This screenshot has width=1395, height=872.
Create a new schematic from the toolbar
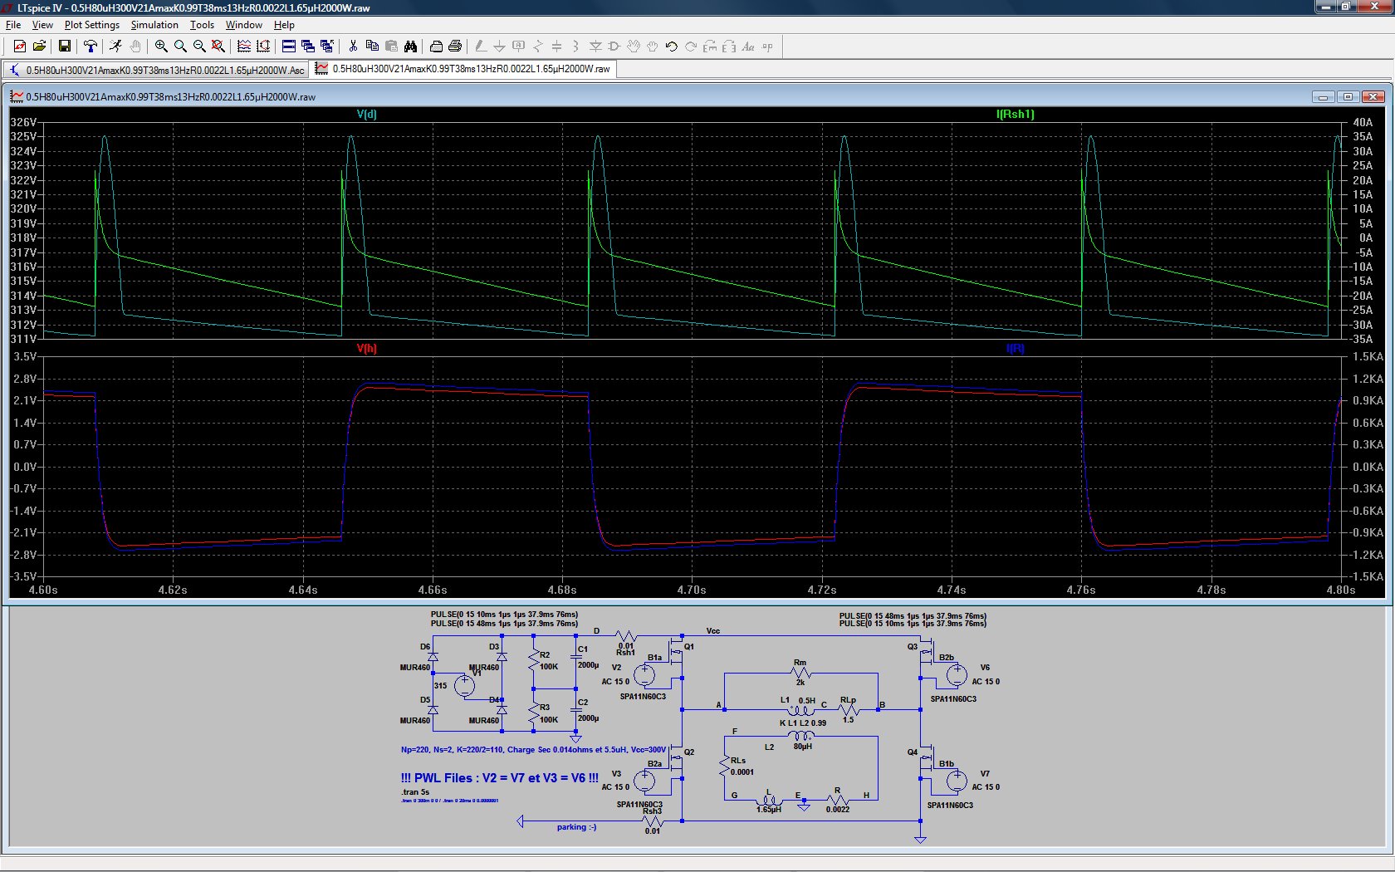(19, 47)
